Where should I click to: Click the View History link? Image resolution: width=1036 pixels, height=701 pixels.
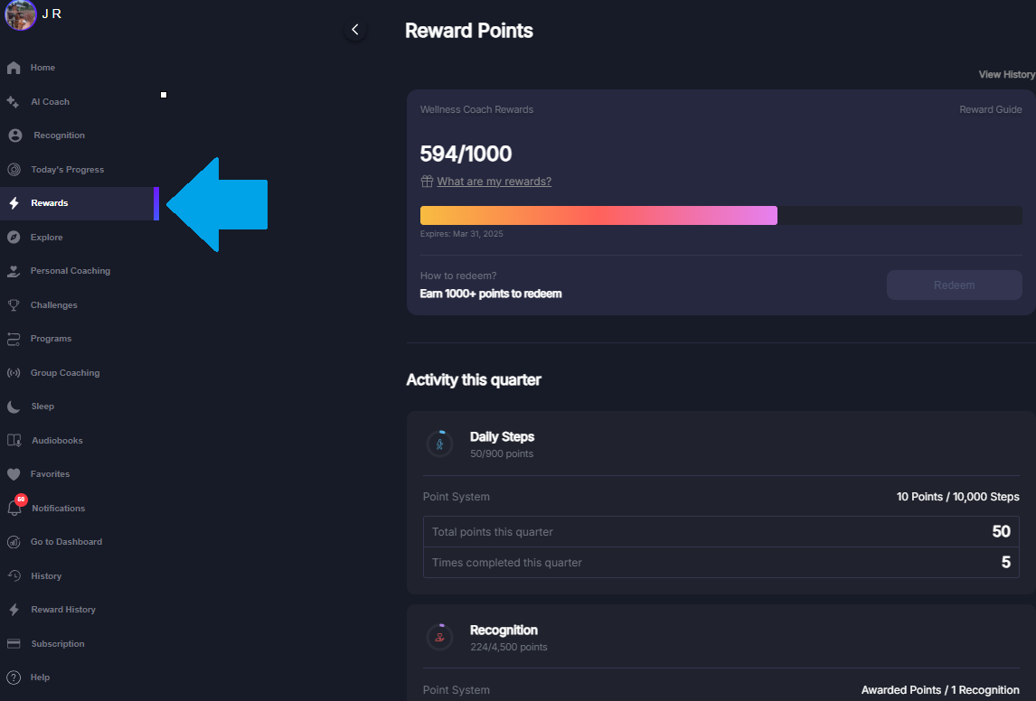(x=1005, y=74)
